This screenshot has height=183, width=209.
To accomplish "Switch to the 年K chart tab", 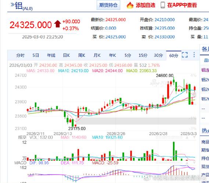I will [112, 55].
